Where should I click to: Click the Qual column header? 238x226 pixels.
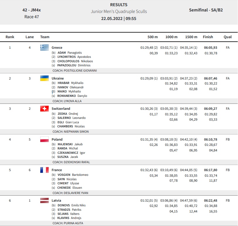pos(228,37)
